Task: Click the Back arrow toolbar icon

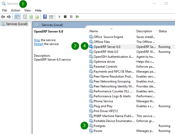Action: tap(3, 17)
